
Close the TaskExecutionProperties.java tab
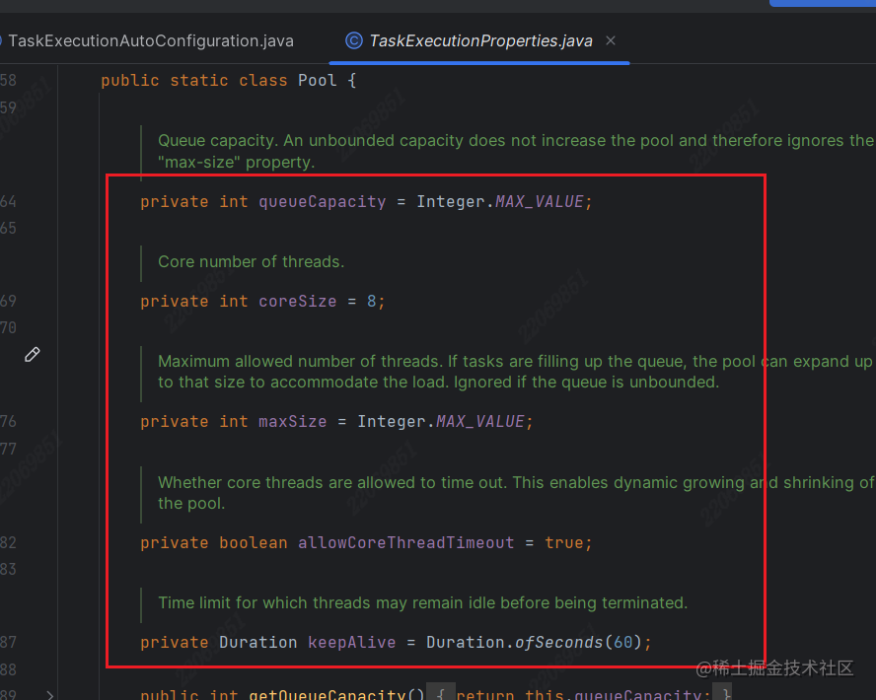coord(612,41)
